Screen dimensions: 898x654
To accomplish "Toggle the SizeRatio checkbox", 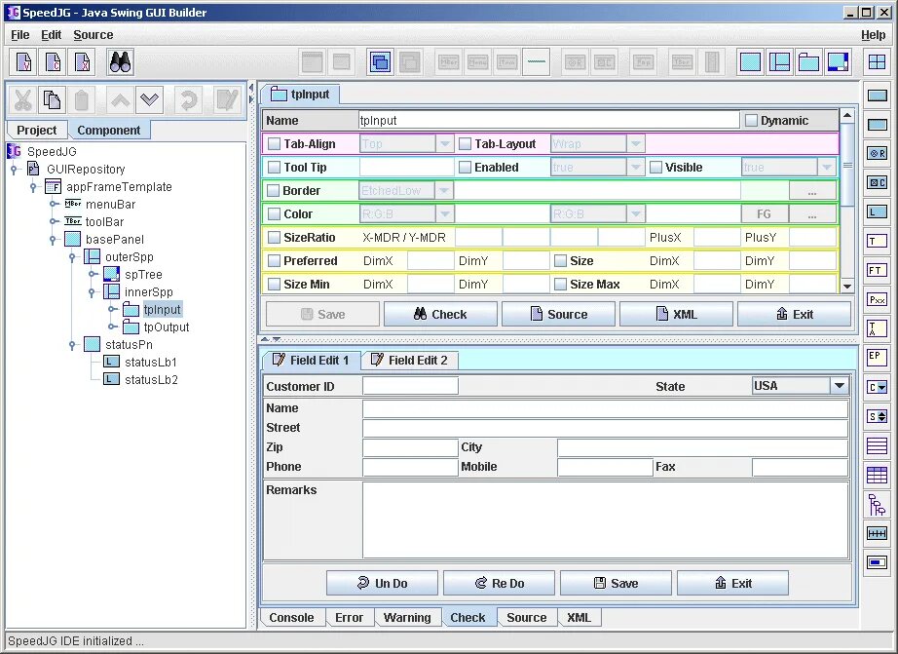I will (x=275, y=237).
